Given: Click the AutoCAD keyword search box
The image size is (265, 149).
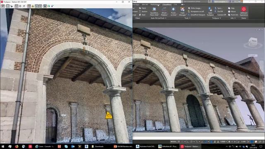Looking at the screenshot, I should [195, 1].
